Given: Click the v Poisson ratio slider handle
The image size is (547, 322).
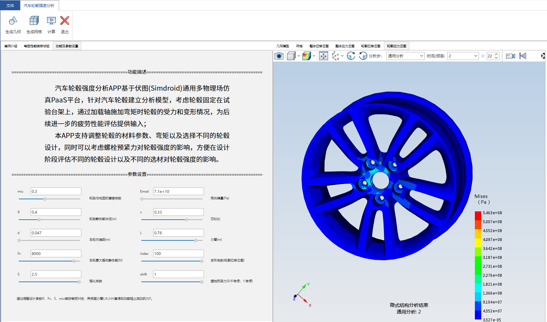Looking at the screenshot, I should [186, 220].
